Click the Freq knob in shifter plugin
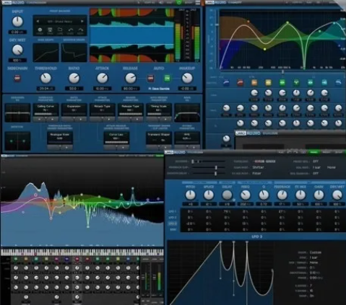Screen dimensions: 346x305 pyautogui.click(x=245, y=195)
